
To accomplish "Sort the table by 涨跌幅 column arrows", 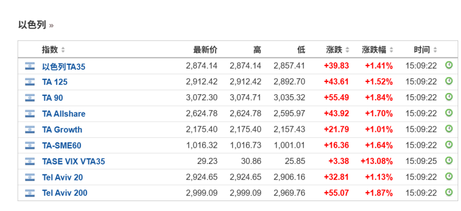I will [391, 50].
